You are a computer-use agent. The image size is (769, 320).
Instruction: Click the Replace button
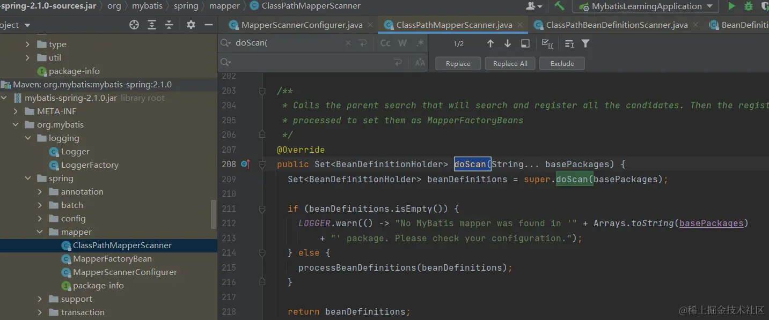(458, 63)
